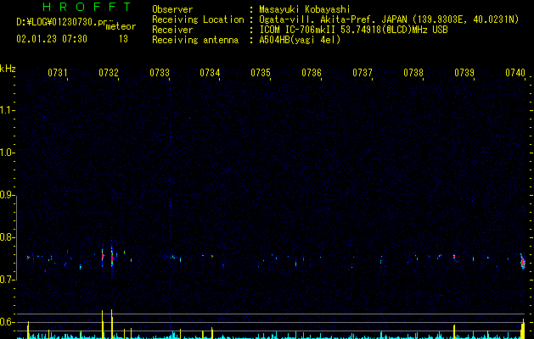The height and width of the screenshot is (339, 534).
Task: Click the 'Receiver' field label
Action: point(172,30)
